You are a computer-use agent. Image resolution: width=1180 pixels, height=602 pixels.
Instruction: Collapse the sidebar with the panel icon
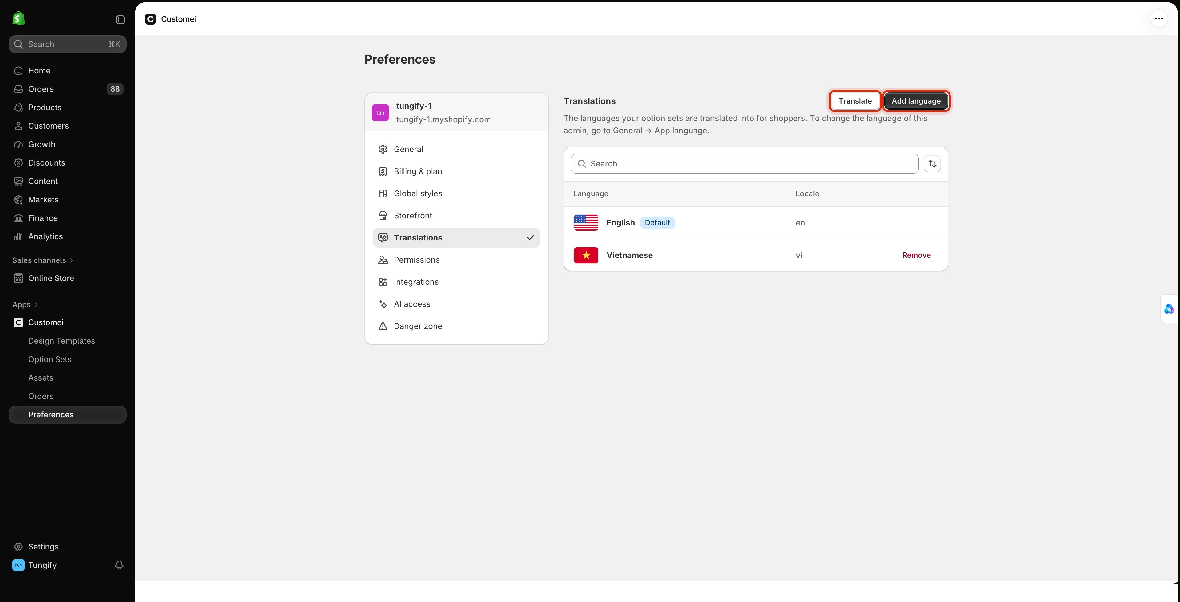(120, 19)
